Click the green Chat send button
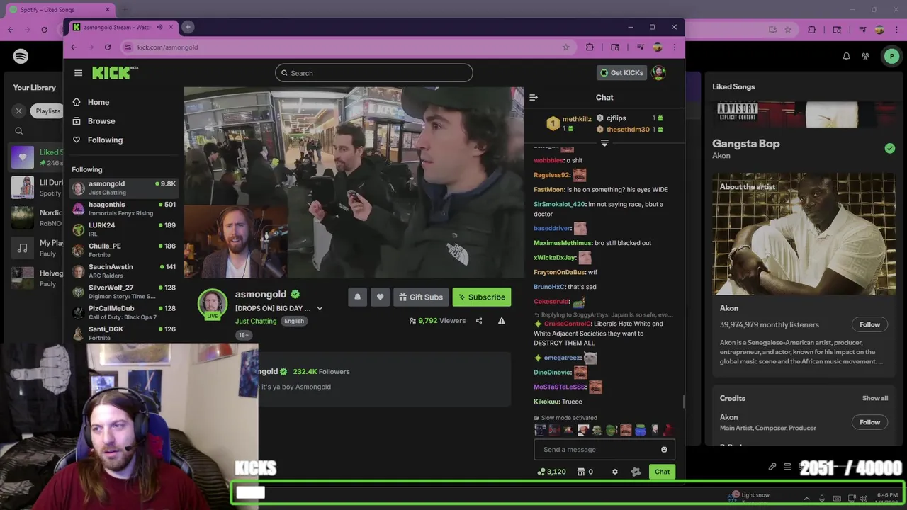 pyautogui.click(x=662, y=472)
